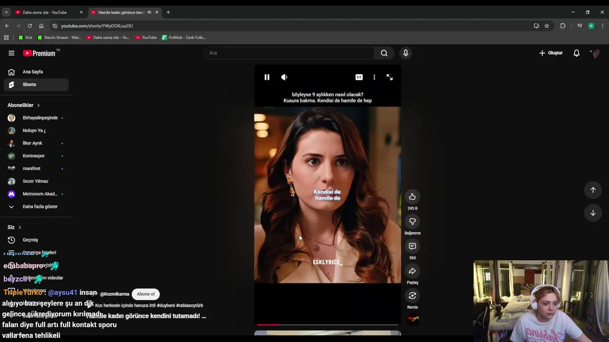The image size is (609, 342).
Task: Mute the Hamile kadın tab audio icon
Action: coord(149,12)
